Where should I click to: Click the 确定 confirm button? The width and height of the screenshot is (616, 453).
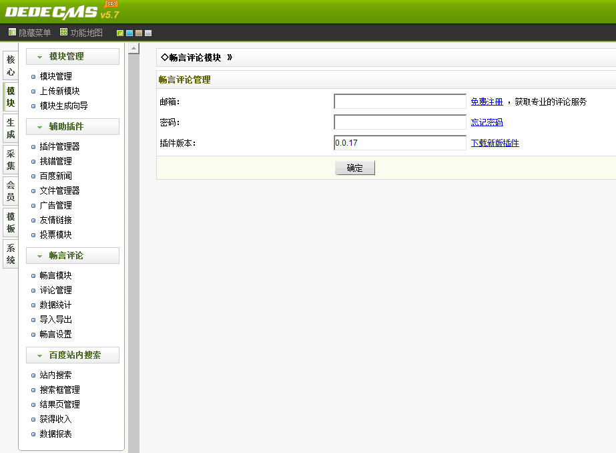(355, 168)
